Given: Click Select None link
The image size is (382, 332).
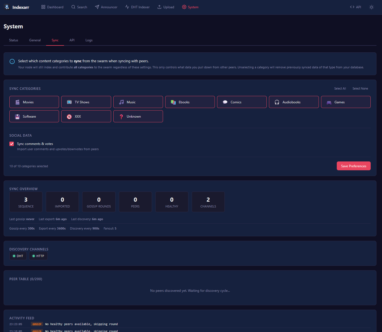Looking at the screenshot, I should tap(360, 88).
